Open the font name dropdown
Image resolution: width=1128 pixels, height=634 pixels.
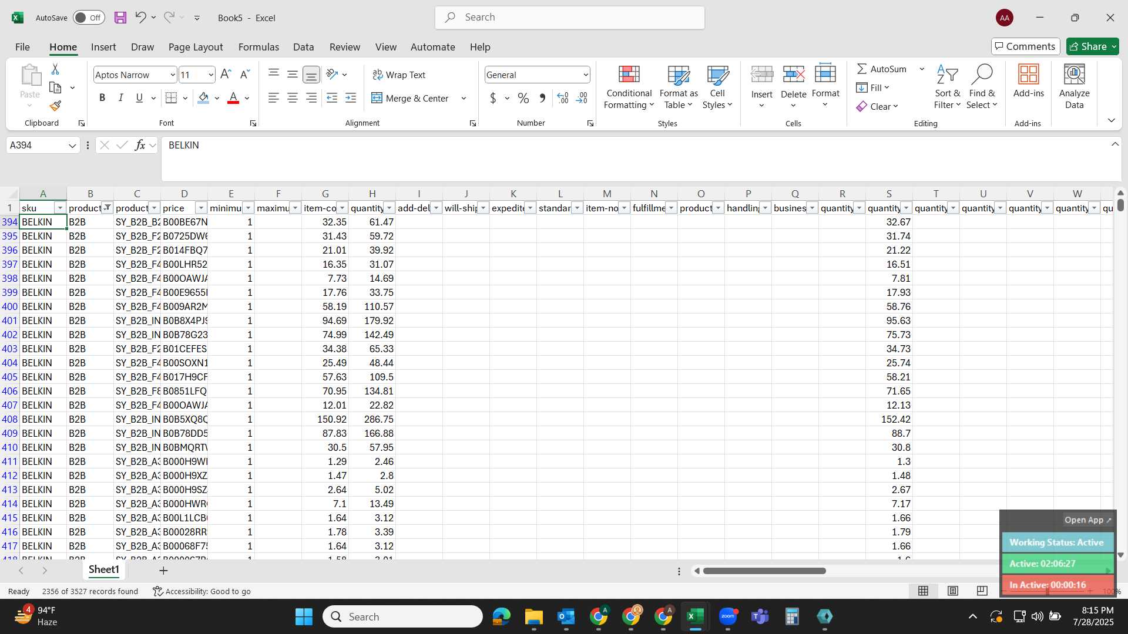click(173, 75)
